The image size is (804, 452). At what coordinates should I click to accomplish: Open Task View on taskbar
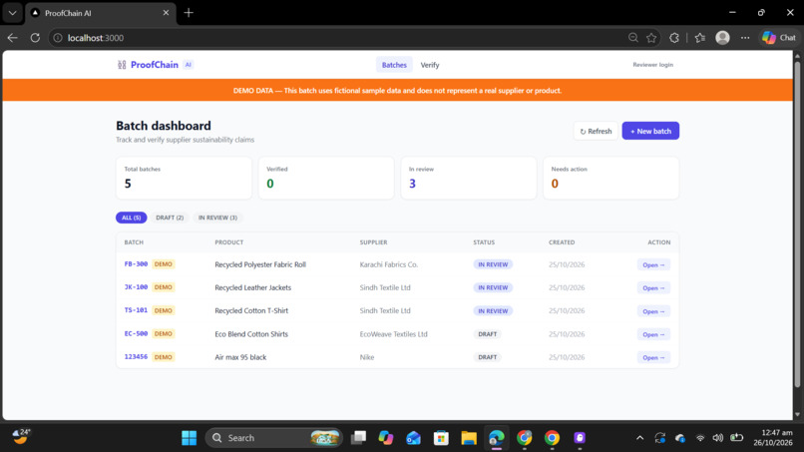pos(358,438)
